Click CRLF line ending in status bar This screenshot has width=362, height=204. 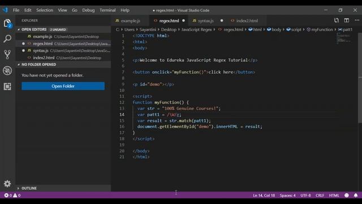(x=320, y=195)
